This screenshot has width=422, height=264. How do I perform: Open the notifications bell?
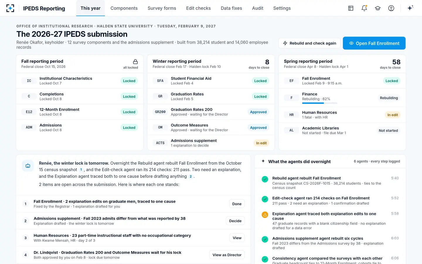click(x=364, y=8)
